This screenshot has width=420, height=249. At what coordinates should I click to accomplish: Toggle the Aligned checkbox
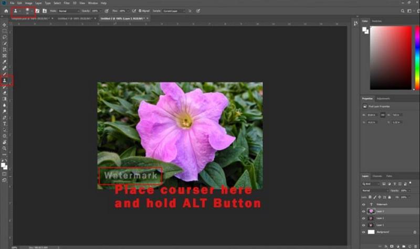click(x=134, y=10)
